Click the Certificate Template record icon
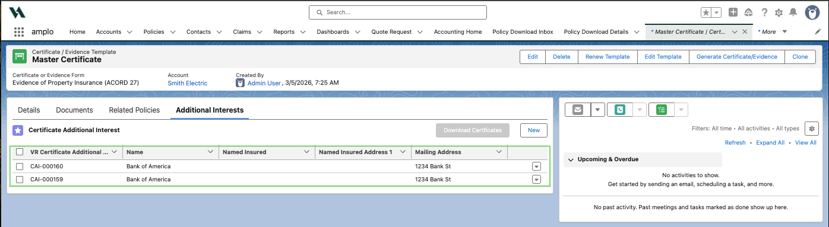The image size is (829, 227). (20, 56)
